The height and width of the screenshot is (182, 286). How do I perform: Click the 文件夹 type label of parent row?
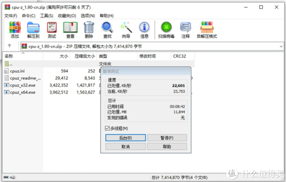pos(105,64)
